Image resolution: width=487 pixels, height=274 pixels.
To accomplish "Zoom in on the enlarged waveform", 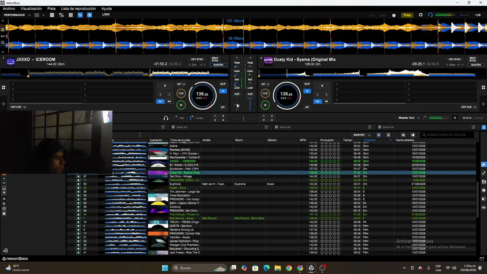I will 3,30.
